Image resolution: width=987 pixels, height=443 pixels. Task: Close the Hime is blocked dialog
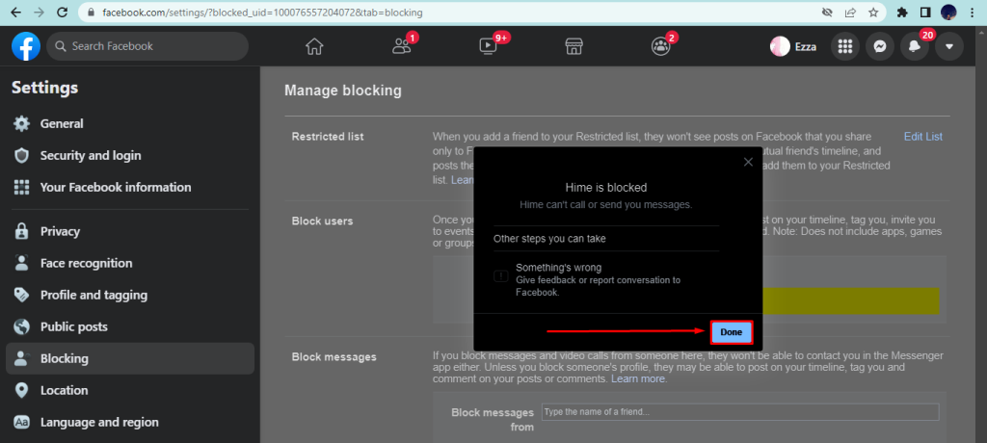pos(748,162)
